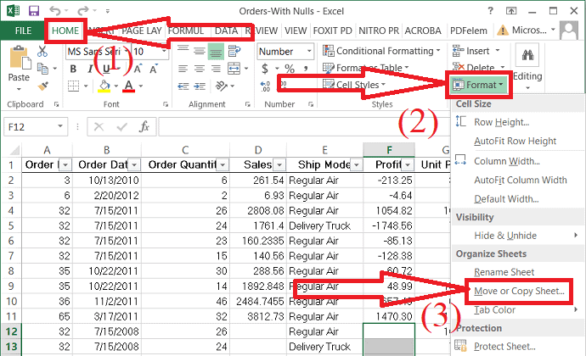Expand the Name Box dropdown arrow
This screenshot has width=586, height=356.
[x=60, y=126]
